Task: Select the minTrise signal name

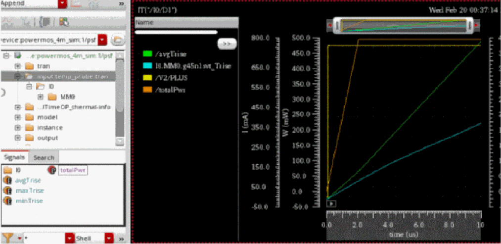Action: tap(29, 201)
